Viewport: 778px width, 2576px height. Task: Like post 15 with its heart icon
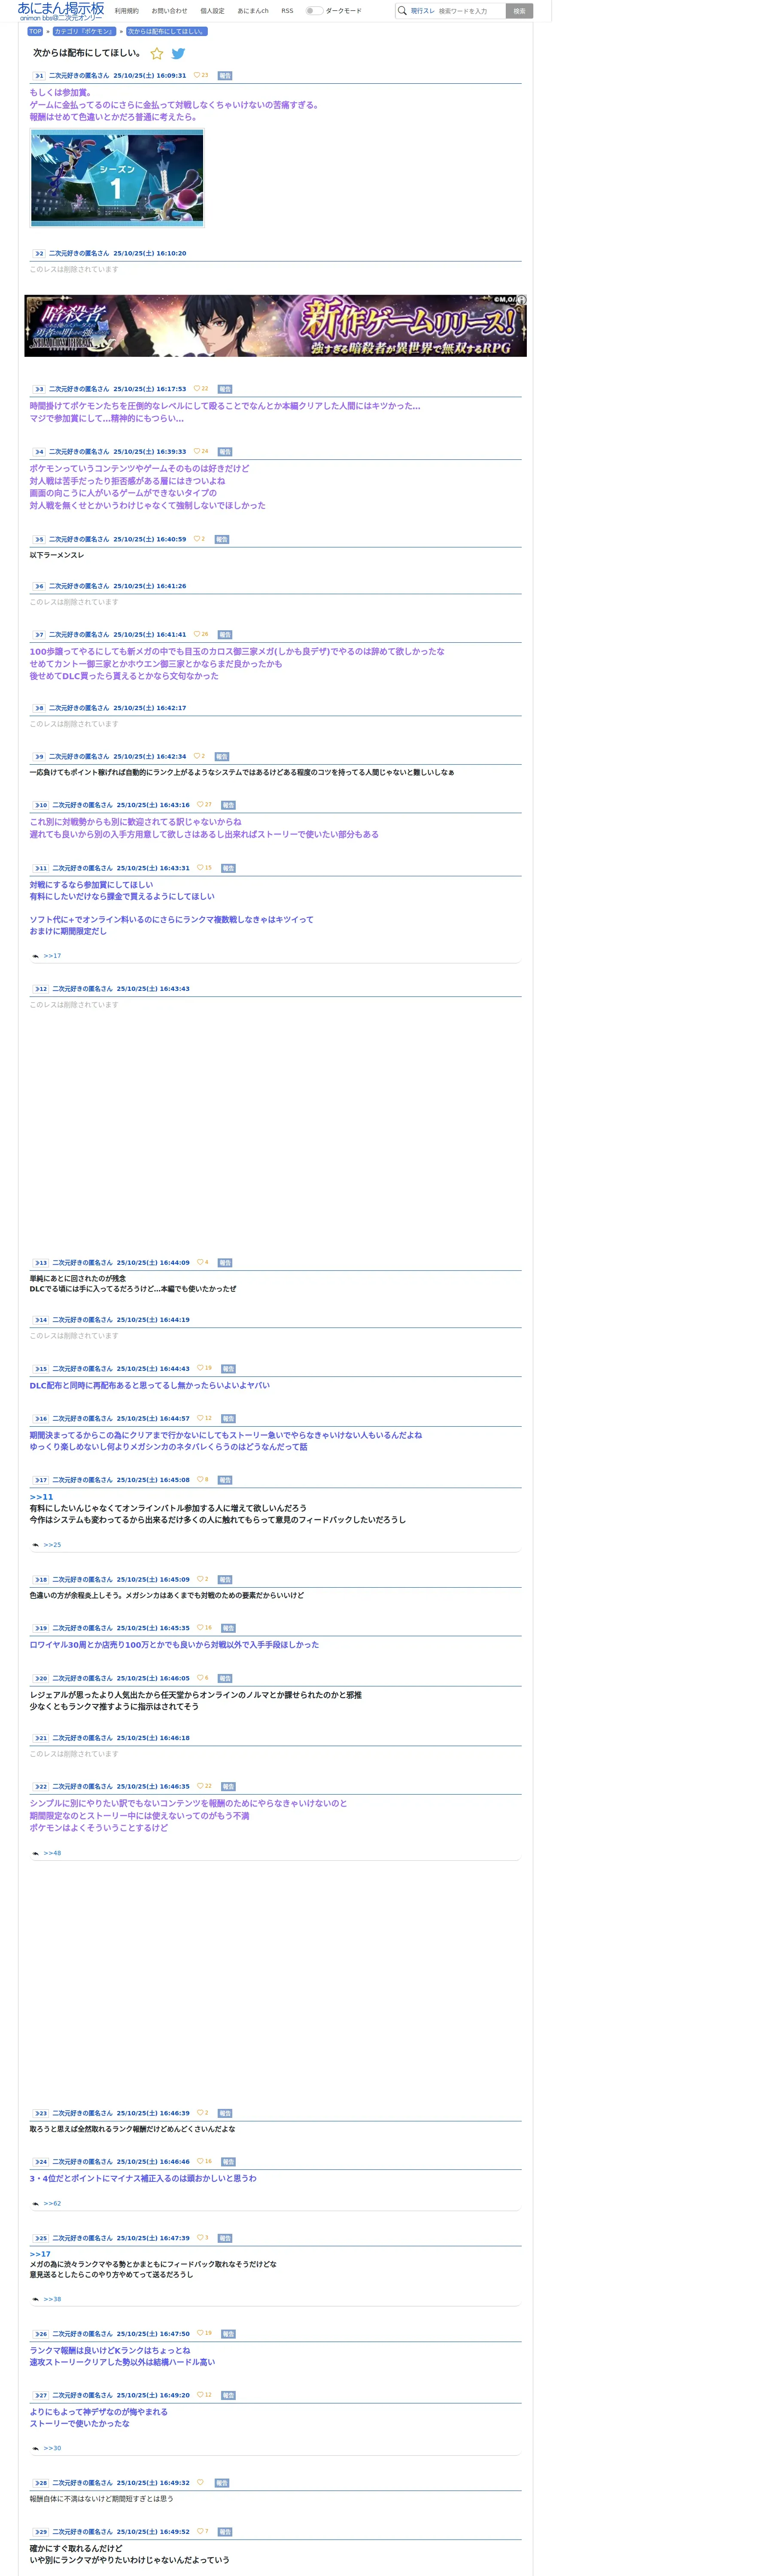pos(200,1368)
